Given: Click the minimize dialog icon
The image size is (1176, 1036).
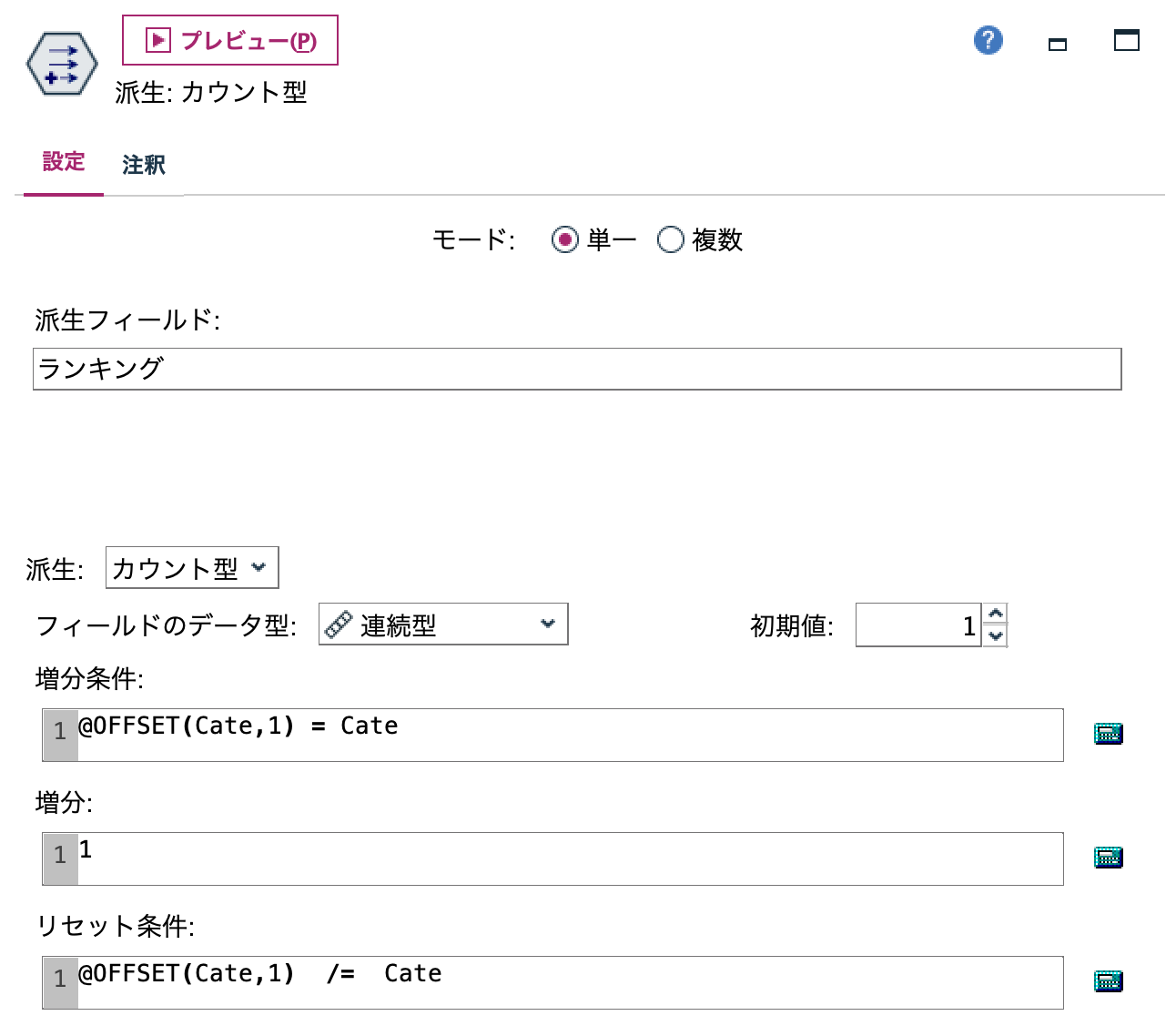Looking at the screenshot, I should (x=1057, y=42).
